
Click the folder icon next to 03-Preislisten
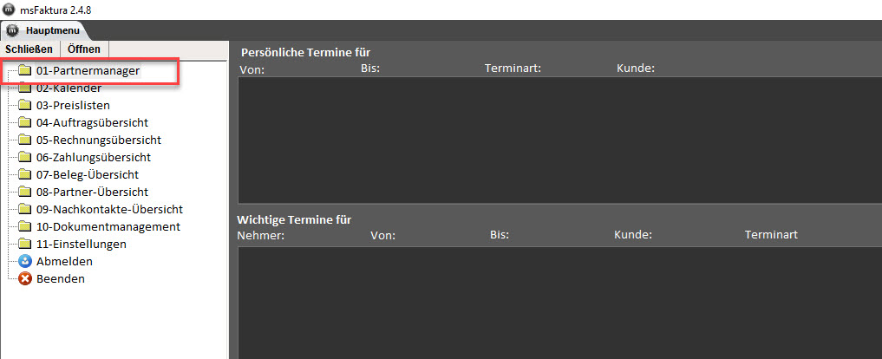pos(25,105)
